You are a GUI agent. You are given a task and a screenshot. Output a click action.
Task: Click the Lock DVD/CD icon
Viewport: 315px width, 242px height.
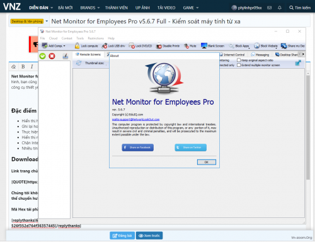[132, 45]
